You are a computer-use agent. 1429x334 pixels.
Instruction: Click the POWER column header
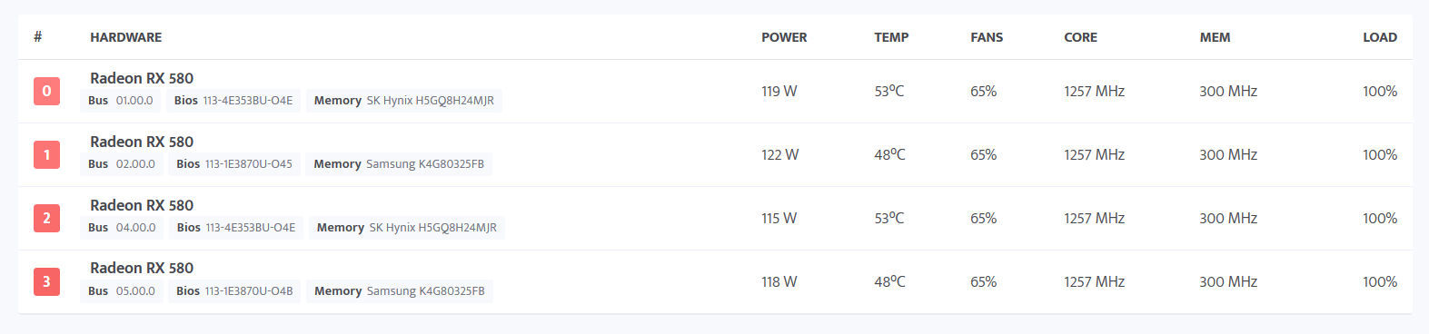(x=784, y=37)
